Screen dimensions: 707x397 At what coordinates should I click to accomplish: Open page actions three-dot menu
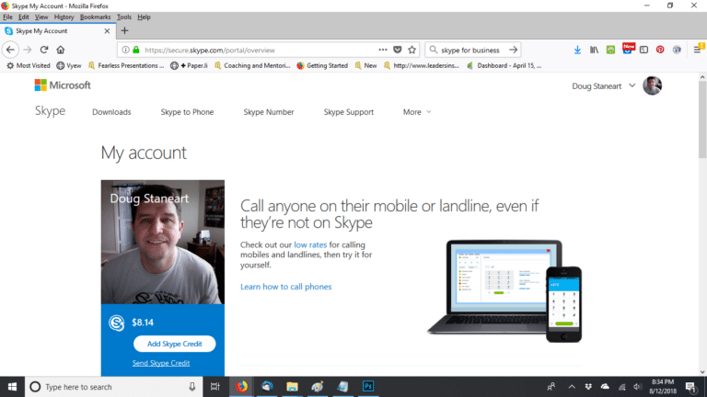383,50
